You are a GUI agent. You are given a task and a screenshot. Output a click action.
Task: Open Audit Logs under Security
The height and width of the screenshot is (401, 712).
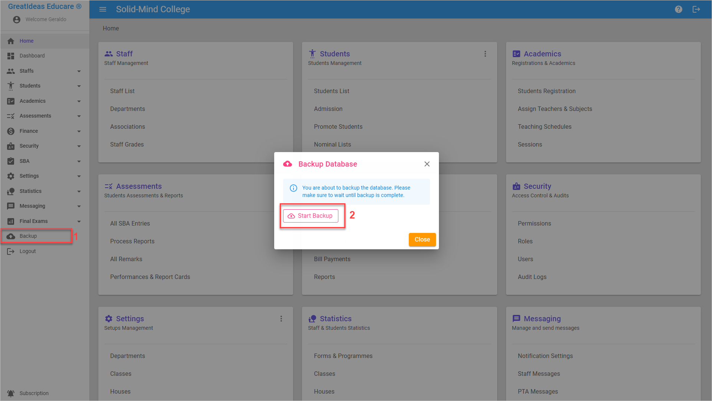point(532,277)
